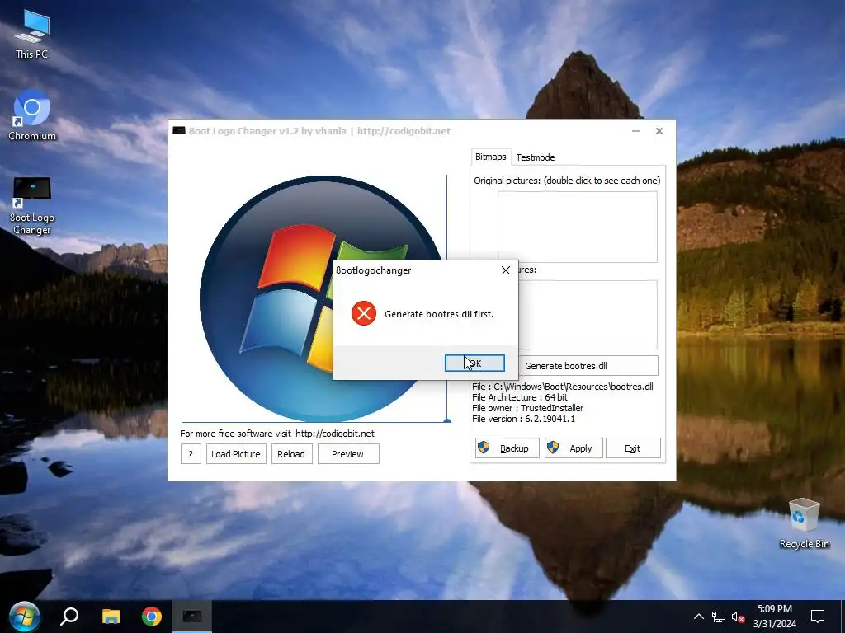Click the app icon in title bar
The width and height of the screenshot is (845, 633).
tap(179, 130)
